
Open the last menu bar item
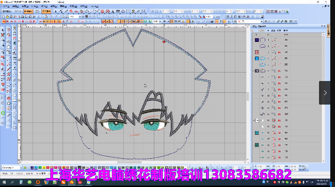94,6
